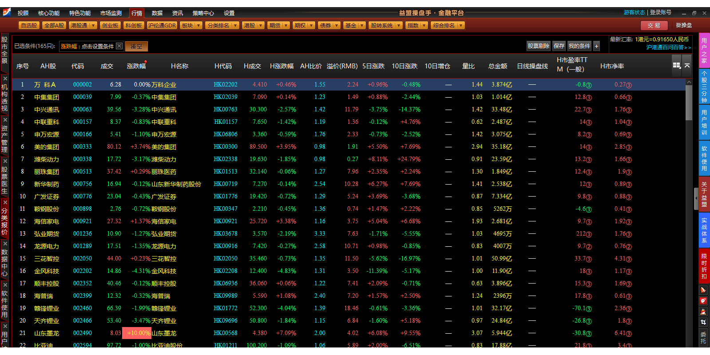Open the 沪港通百问百答 link
This screenshot has height=355, width=710.
[668, 47]
